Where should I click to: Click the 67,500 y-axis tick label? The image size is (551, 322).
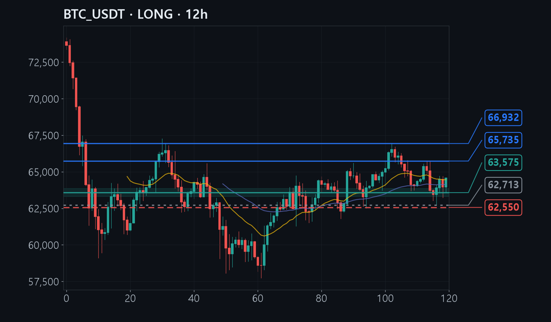coord(44,136)
